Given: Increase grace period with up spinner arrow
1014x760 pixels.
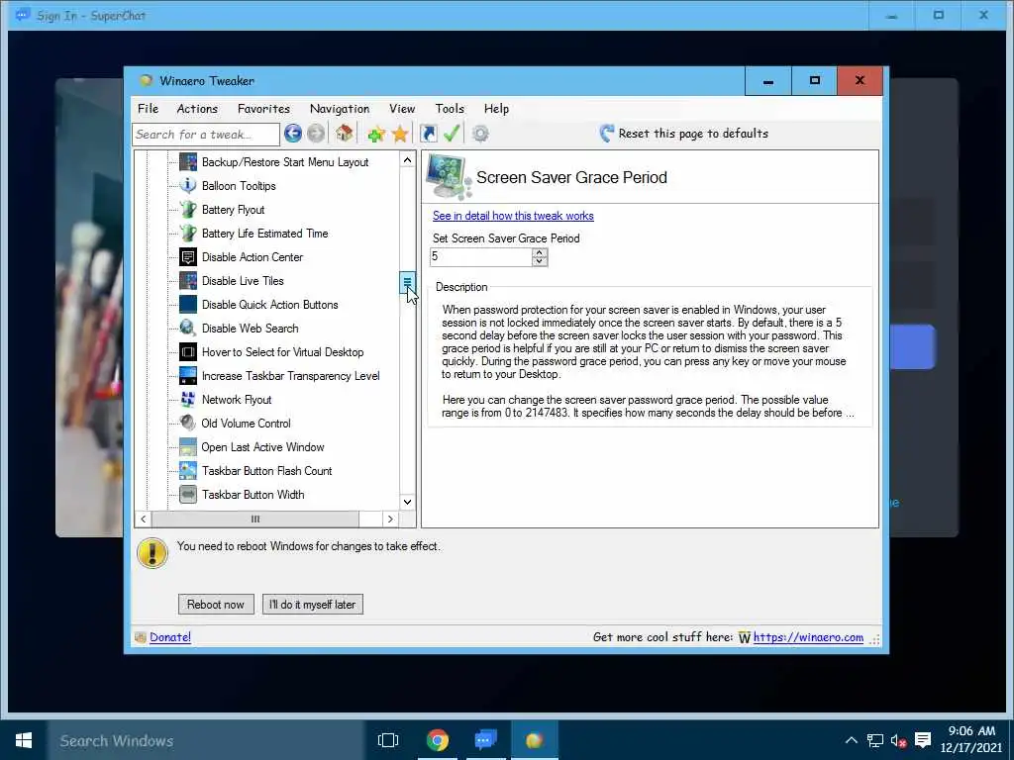Looking at the screenshot, I should point(540,252).
